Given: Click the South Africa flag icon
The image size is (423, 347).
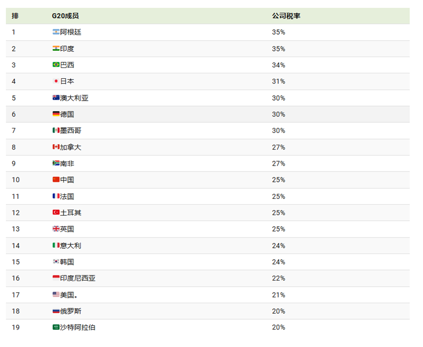Looking at the screenshot, I should coord(56,163).
